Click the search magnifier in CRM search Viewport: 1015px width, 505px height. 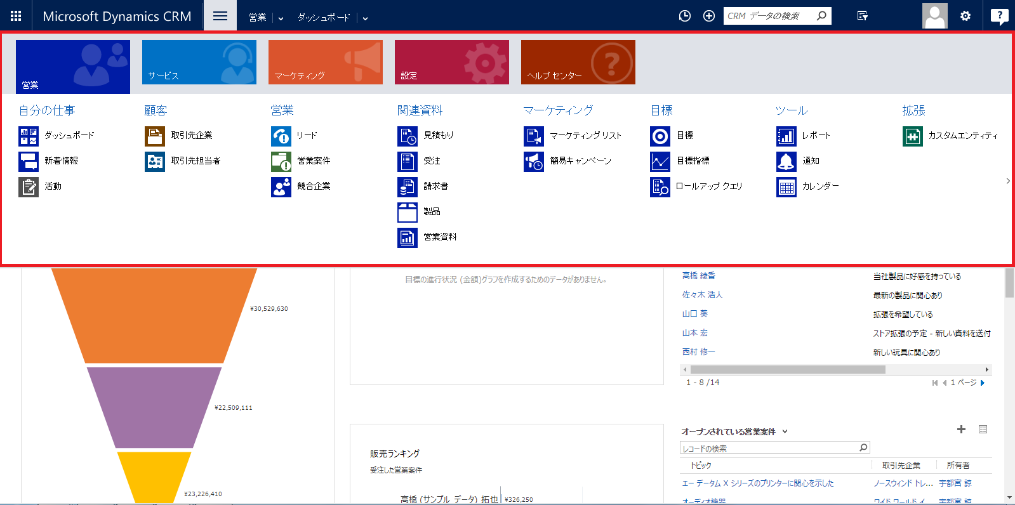[822, 16]
